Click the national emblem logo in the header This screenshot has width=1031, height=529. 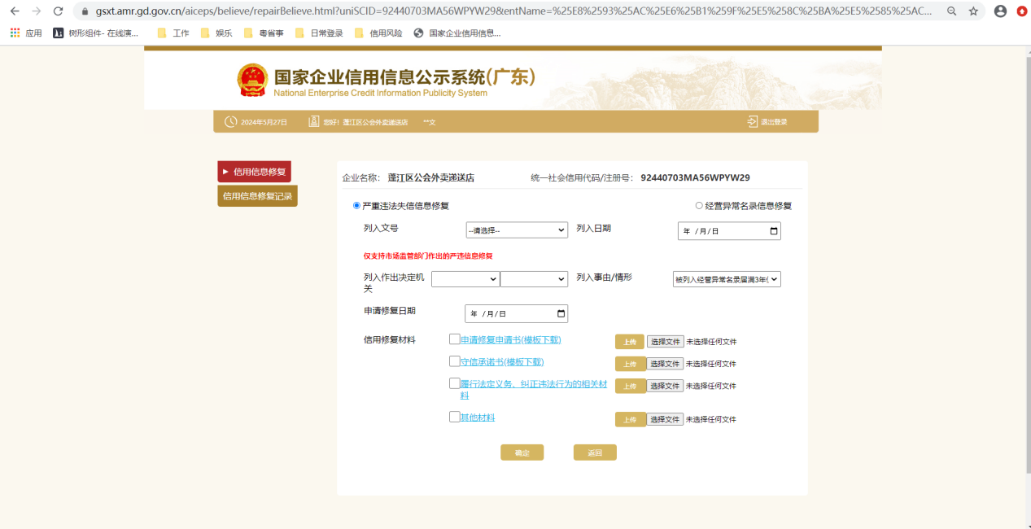point(252,80)
